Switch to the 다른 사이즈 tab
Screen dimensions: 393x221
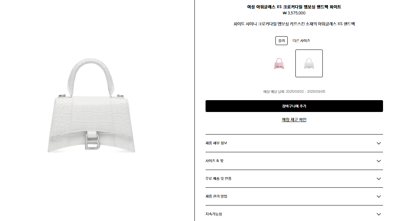[301, 41]
